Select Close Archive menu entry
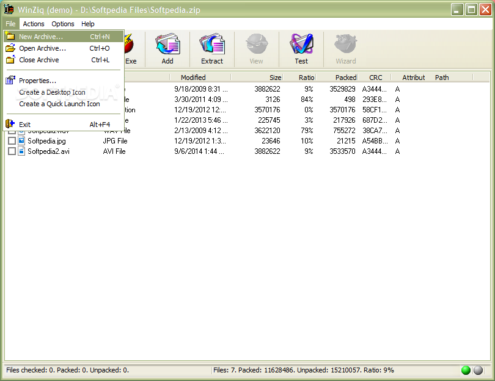This screenshot has width=495, height=381. (x=64, y=60)
